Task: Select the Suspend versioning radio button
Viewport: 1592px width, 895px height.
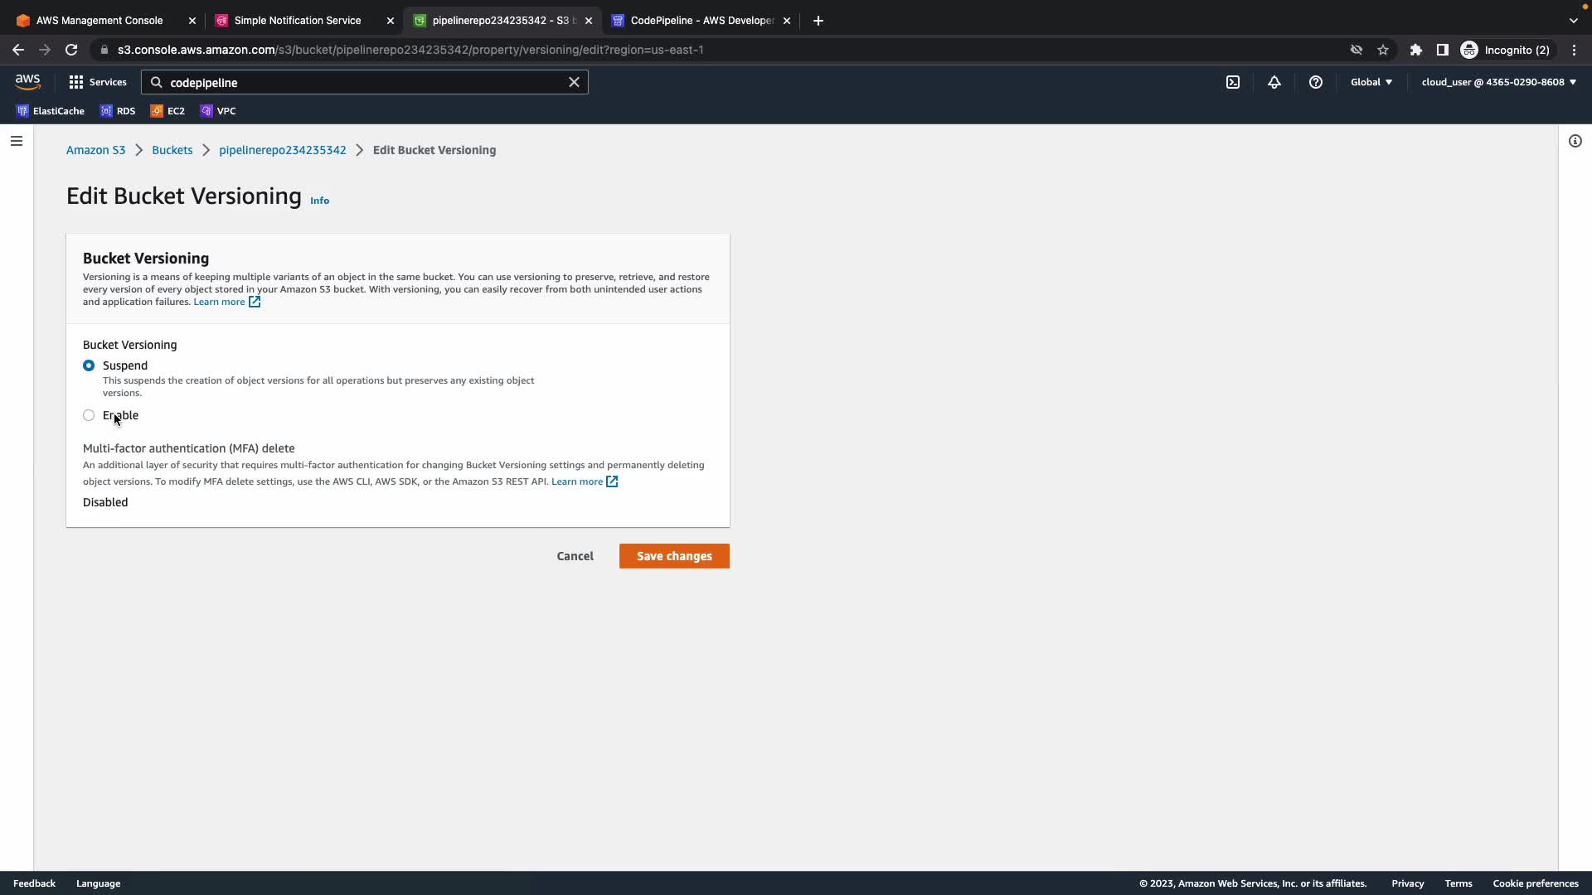Action: [89, 365]
